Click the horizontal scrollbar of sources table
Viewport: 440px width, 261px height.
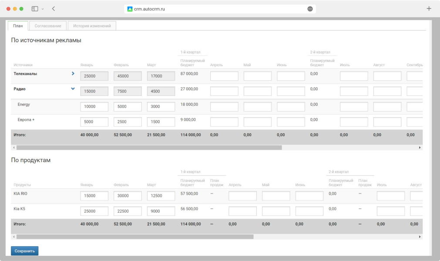pyautogui.click(x=148, y=148)
